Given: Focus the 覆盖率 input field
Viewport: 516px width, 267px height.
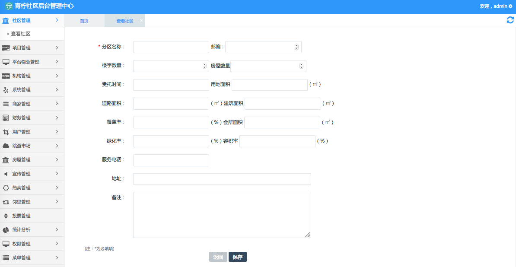Looking at the screenshot, I should [x=171, y=123].
